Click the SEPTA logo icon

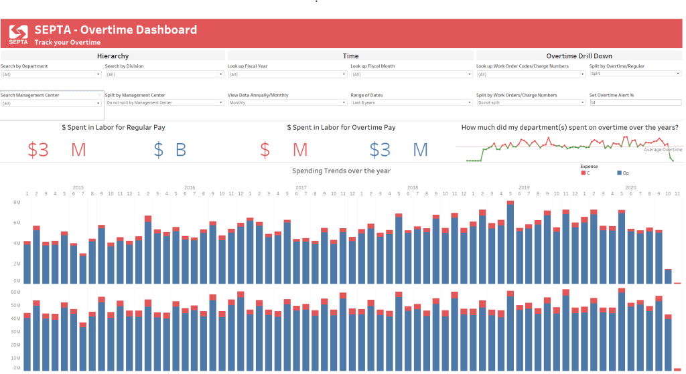[19, 33]
